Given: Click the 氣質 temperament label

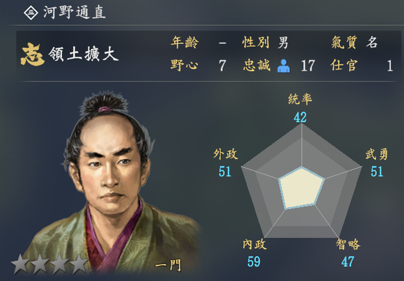Looking at the screenshot, I should coord(344,43).
